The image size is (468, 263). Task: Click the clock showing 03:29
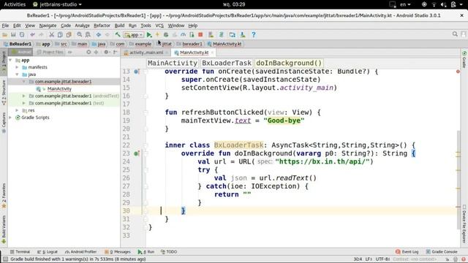pos(234,4)
